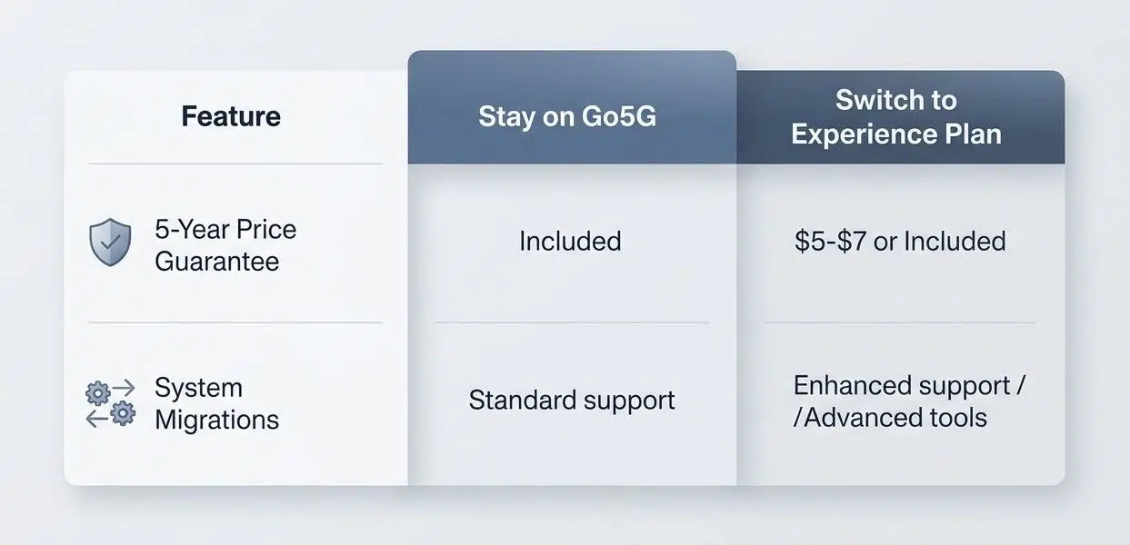Click the /Advanced tools text line
Screen dimensions: 1130x545
tap(890, 418)
